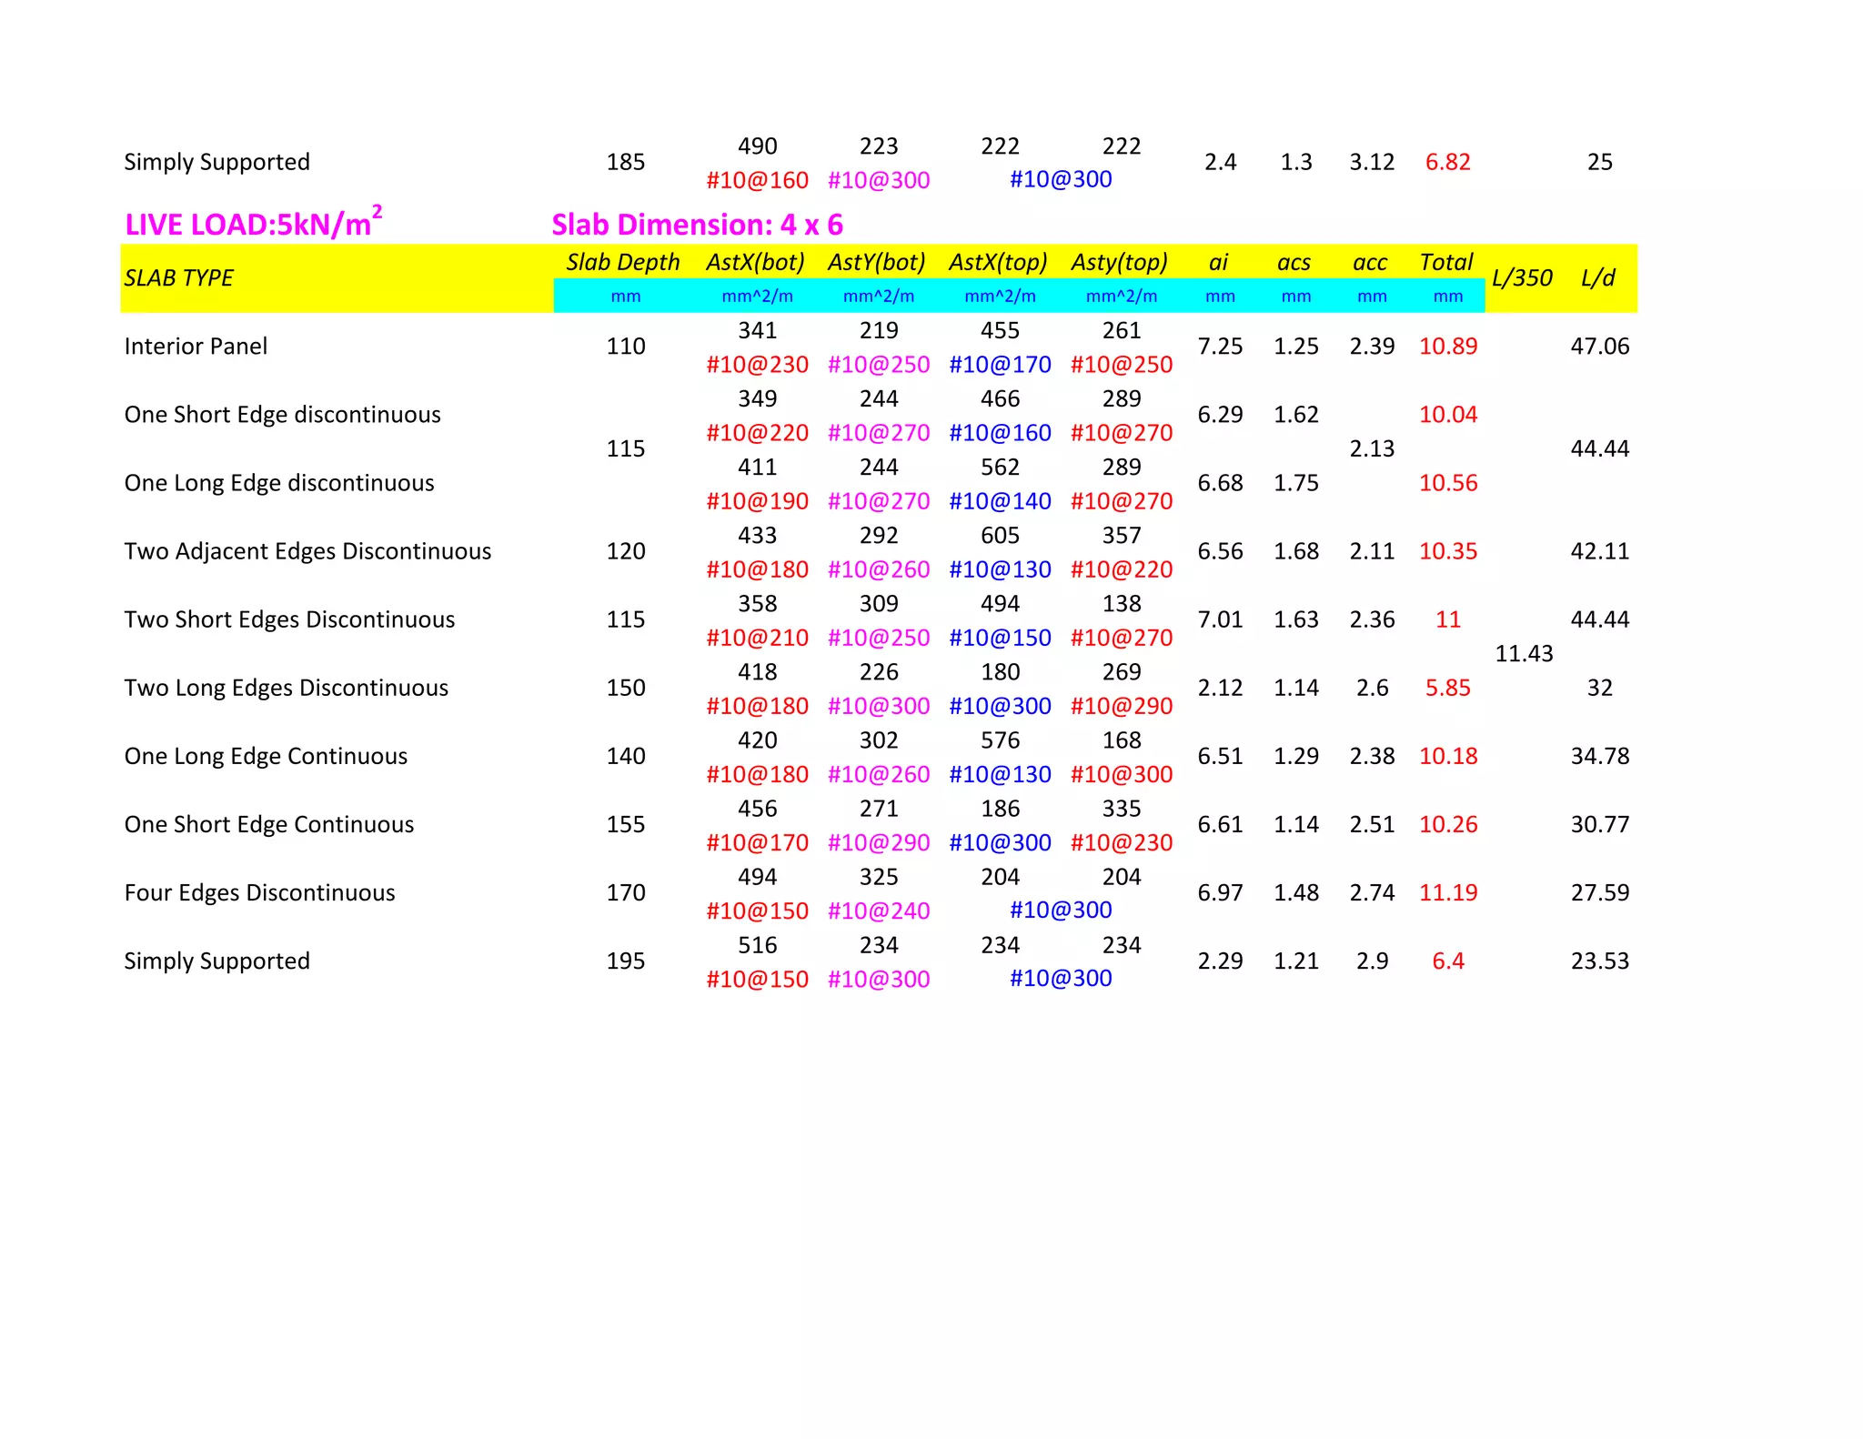Screen dimensions: 1863x1439
Task: Select the 11.43 value in L/350 column
Action: [x=1524, y=654]
